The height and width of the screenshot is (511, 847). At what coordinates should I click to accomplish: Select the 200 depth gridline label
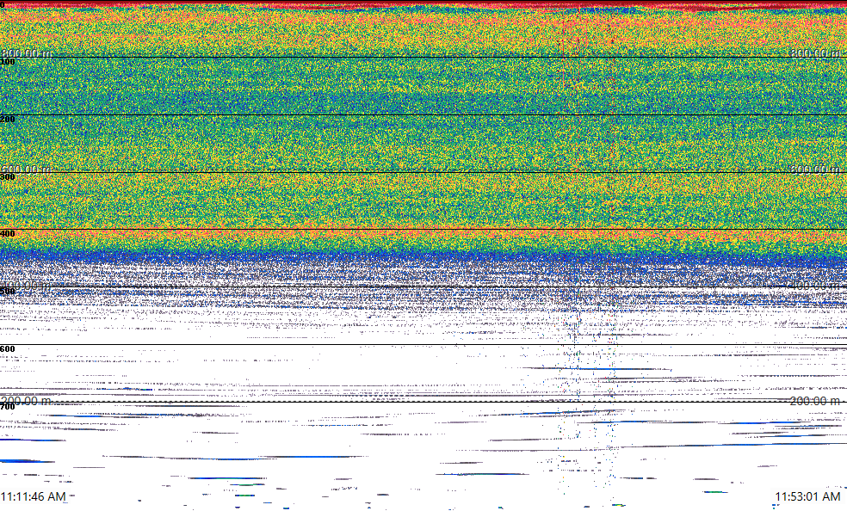[x=8, y=120]
